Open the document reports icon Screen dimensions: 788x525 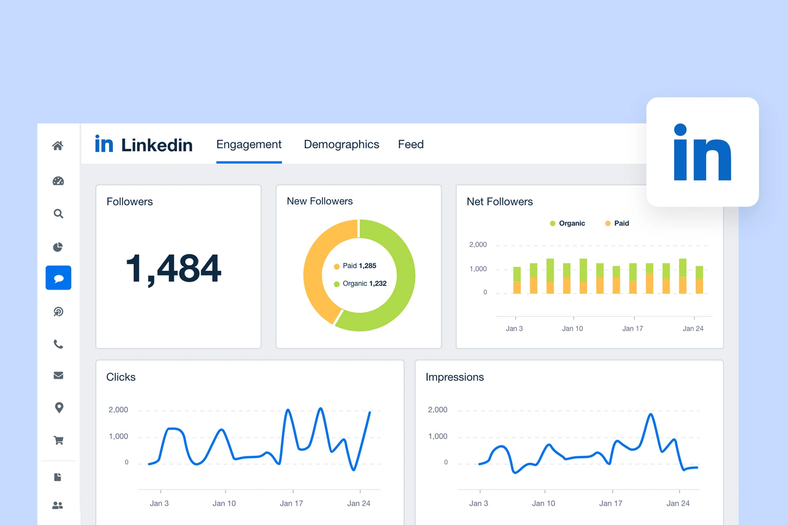tap(57, 477)
